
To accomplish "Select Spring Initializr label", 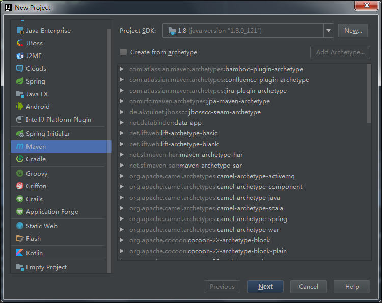I will tap(48, 134).
